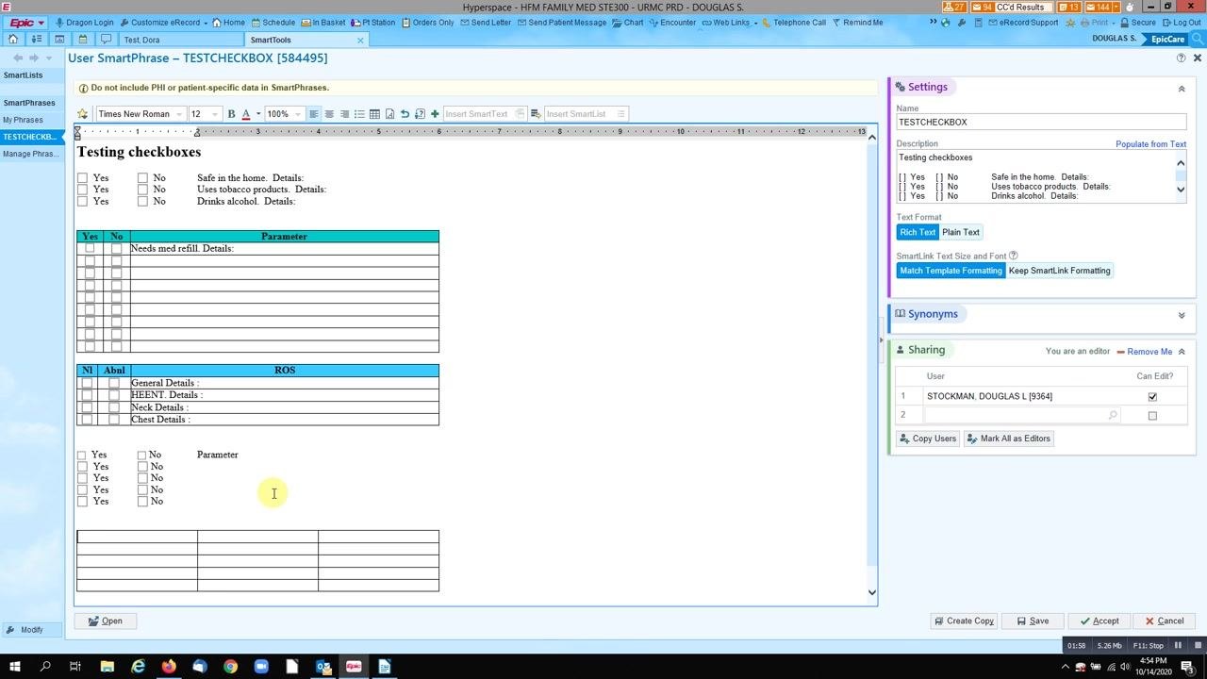Image resolution: width=1207 pixels, height=679 pixels.
Task: Collapse the Settings section
Action: click(1182, 89)
